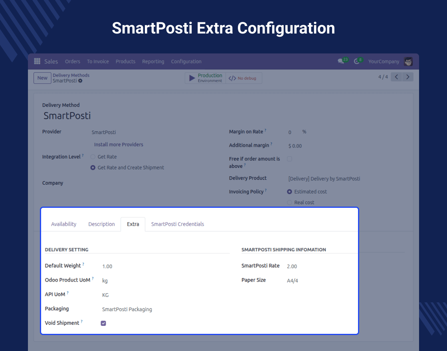The image size is (447, 351).
Task: Click the Sales app title
Action: click(51, 61)
